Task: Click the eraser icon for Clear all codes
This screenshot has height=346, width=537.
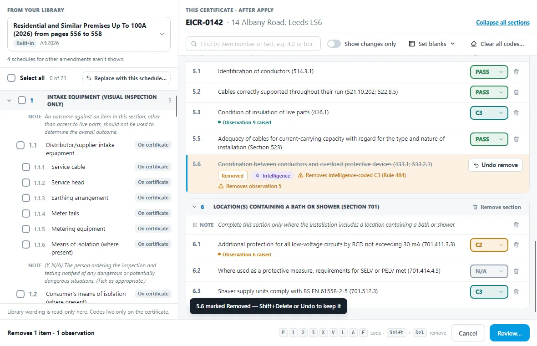Action: (474, 44)
